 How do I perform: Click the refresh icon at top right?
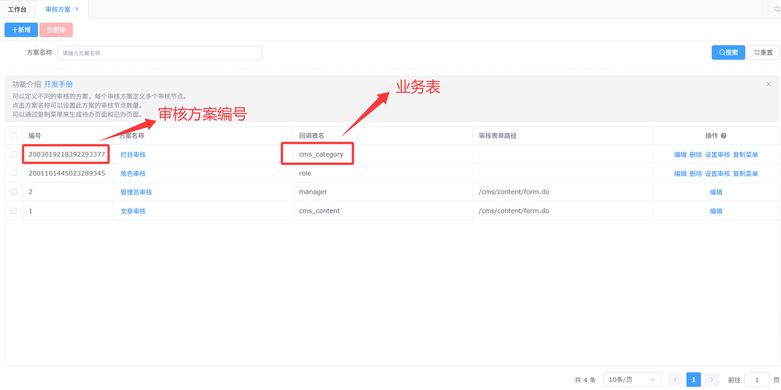[777, 9]
